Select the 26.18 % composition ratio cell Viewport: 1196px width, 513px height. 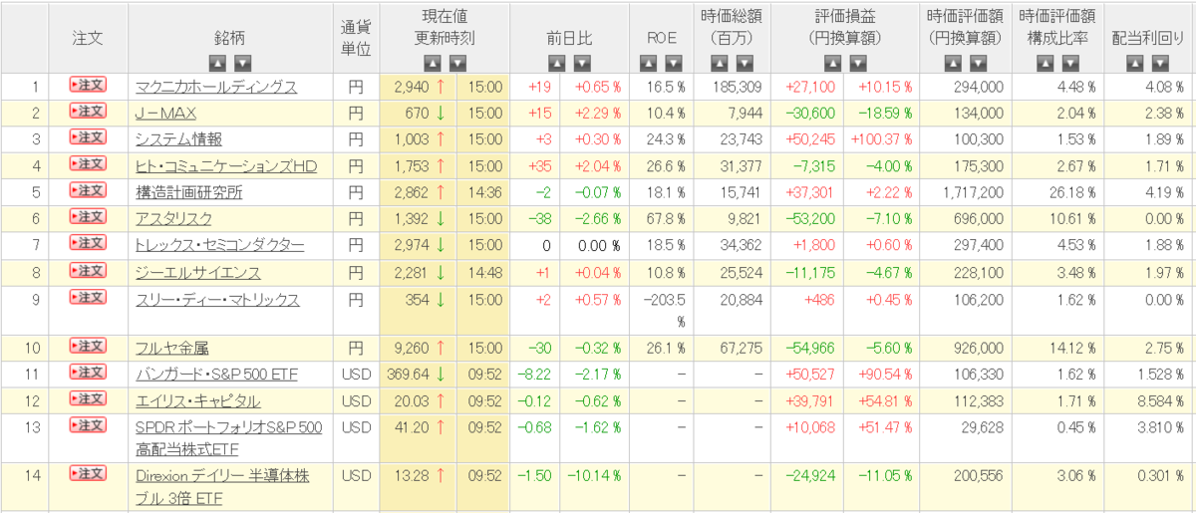(1056, 193)
